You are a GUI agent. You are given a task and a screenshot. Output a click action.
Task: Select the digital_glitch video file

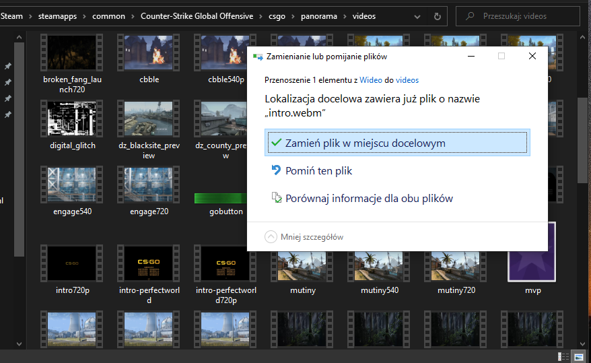tap(71, 125)
